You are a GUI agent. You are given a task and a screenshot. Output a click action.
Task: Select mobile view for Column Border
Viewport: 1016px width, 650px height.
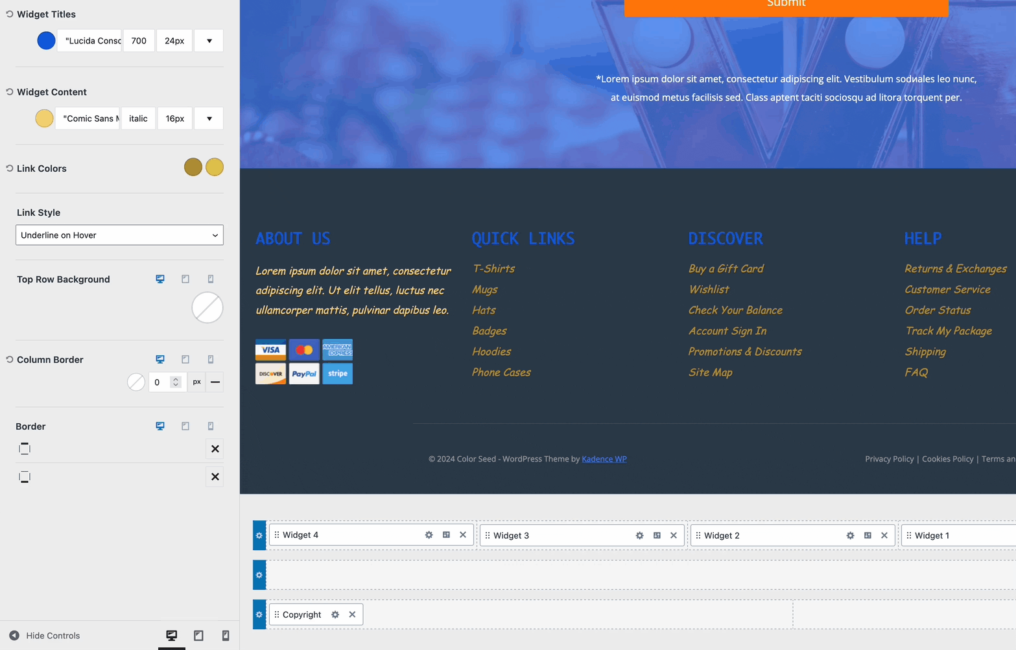[211, 359]
